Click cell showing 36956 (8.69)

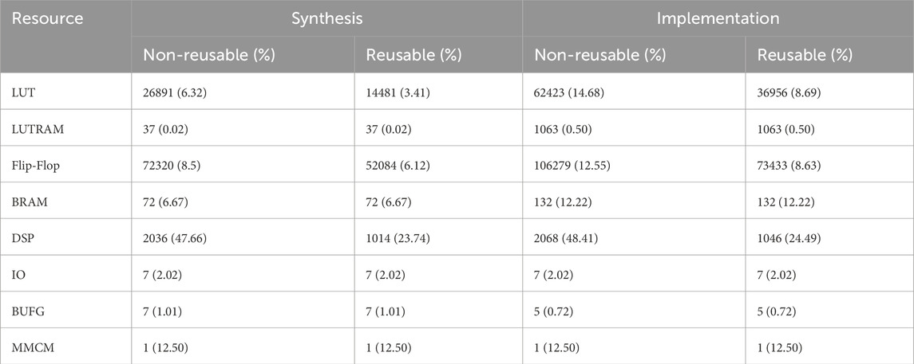click(829, 92)
